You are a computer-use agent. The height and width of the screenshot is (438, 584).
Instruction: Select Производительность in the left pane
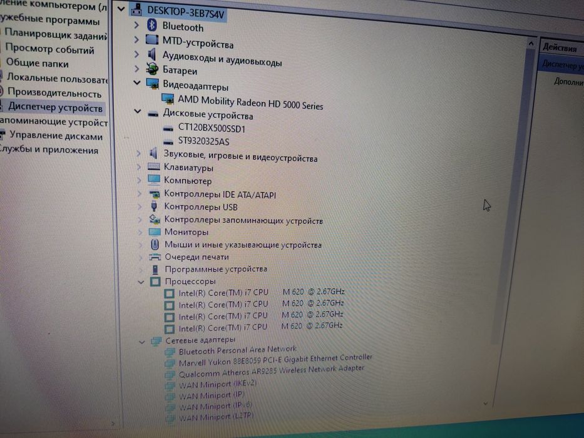point(54,93)
